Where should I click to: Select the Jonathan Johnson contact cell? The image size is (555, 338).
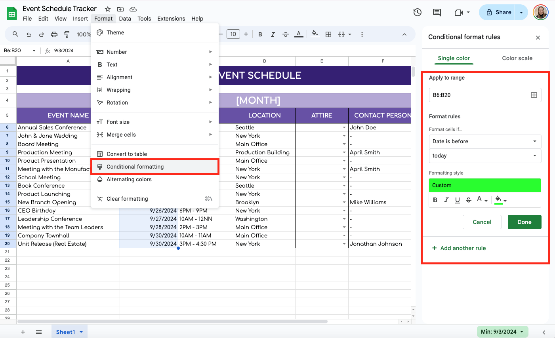click(380, 244)
